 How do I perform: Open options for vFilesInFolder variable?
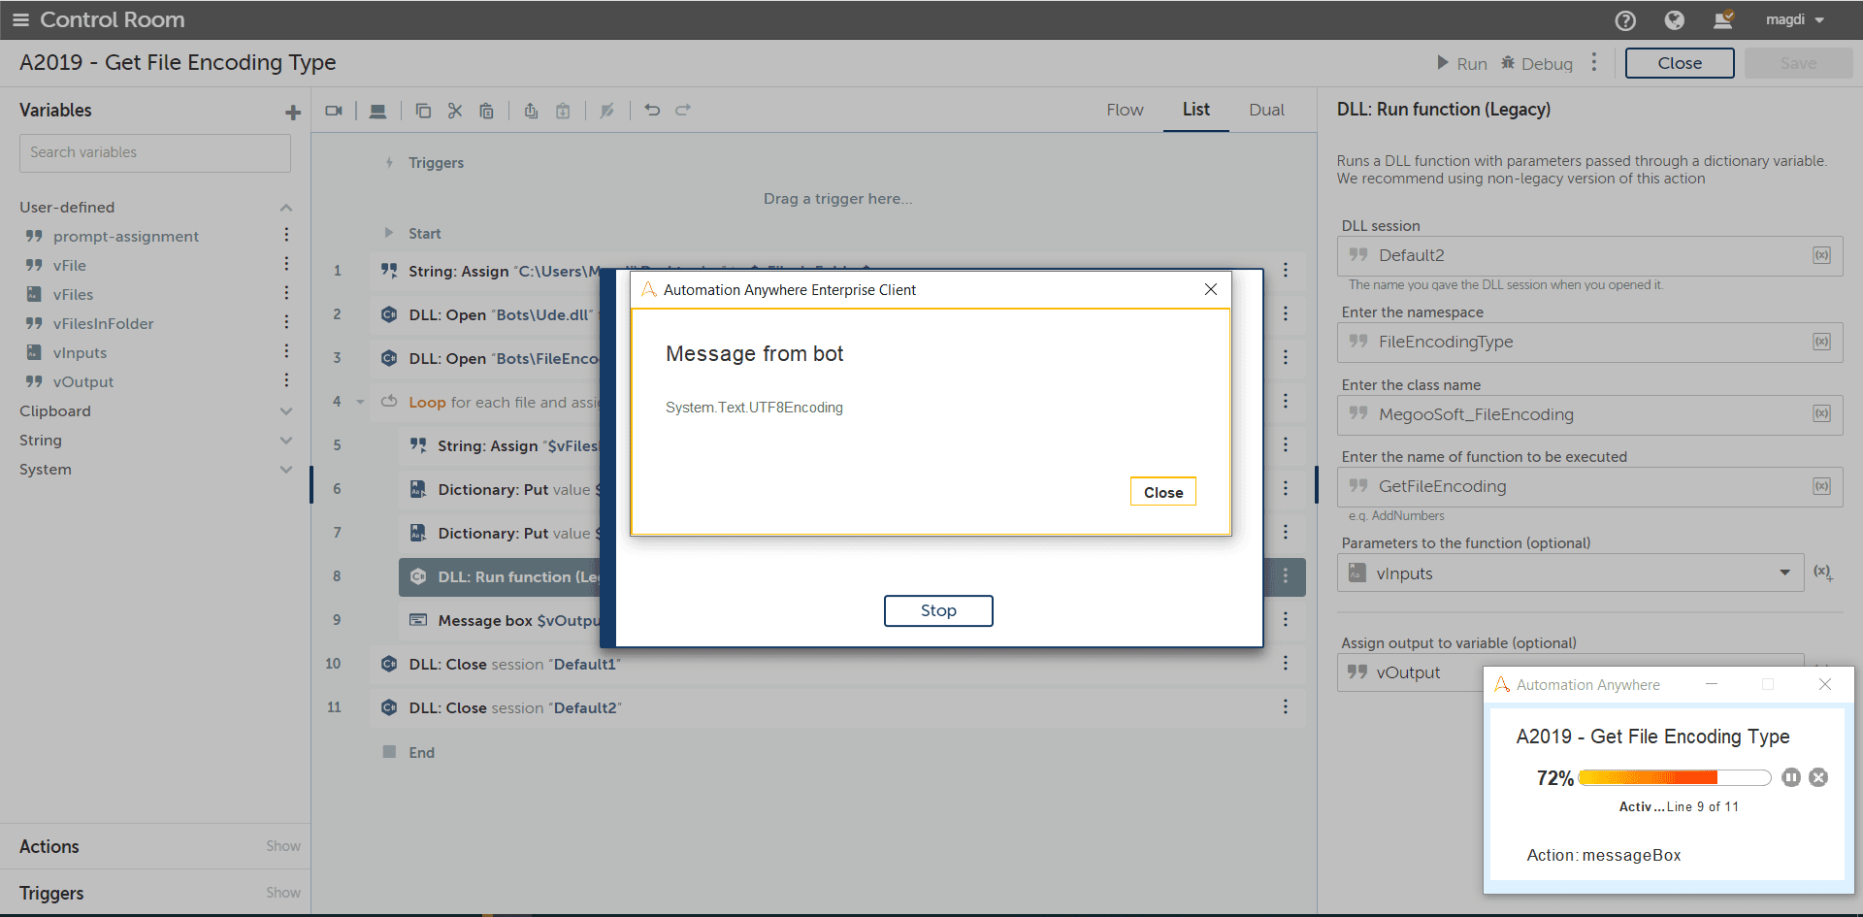click(286, 322)
